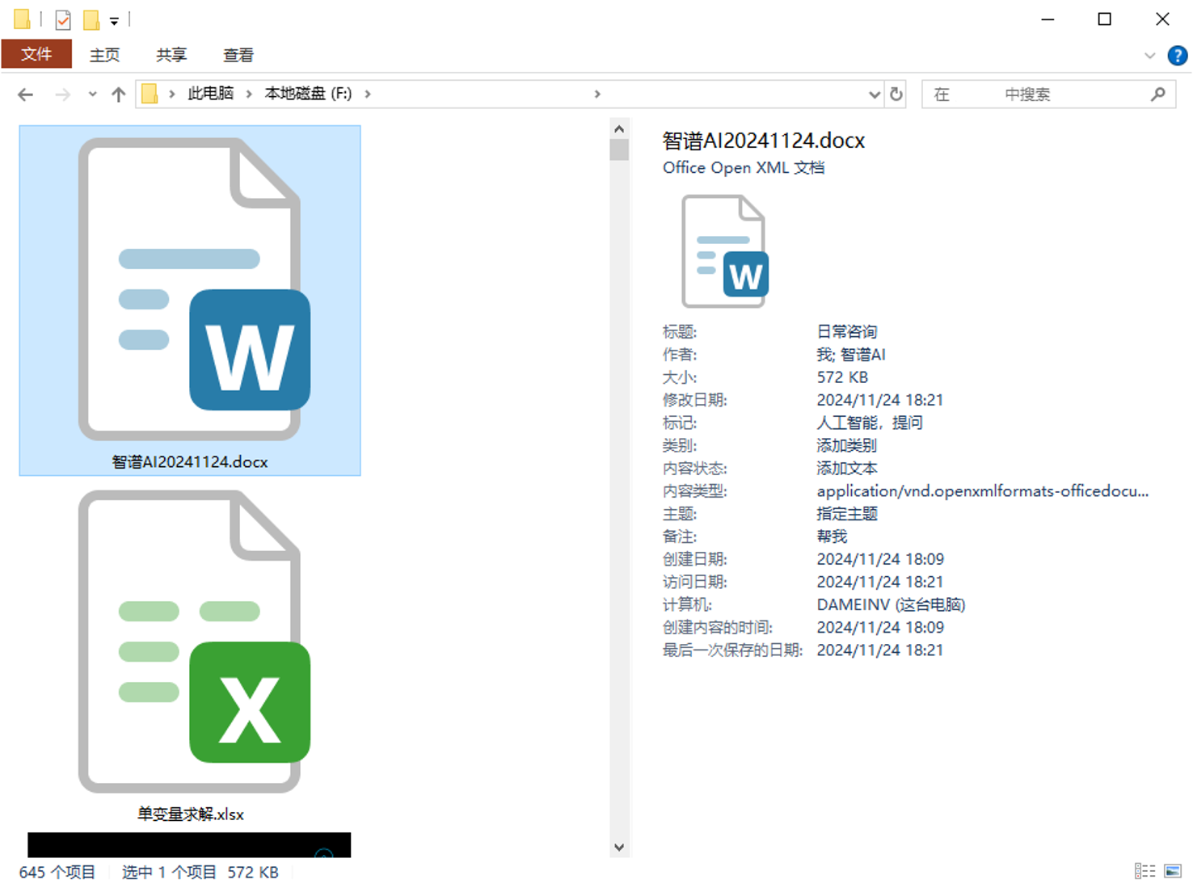This screenshot has width=1193, height=888.
Task: Click the file list scrollbar thumb
Action: coord(619,149)
